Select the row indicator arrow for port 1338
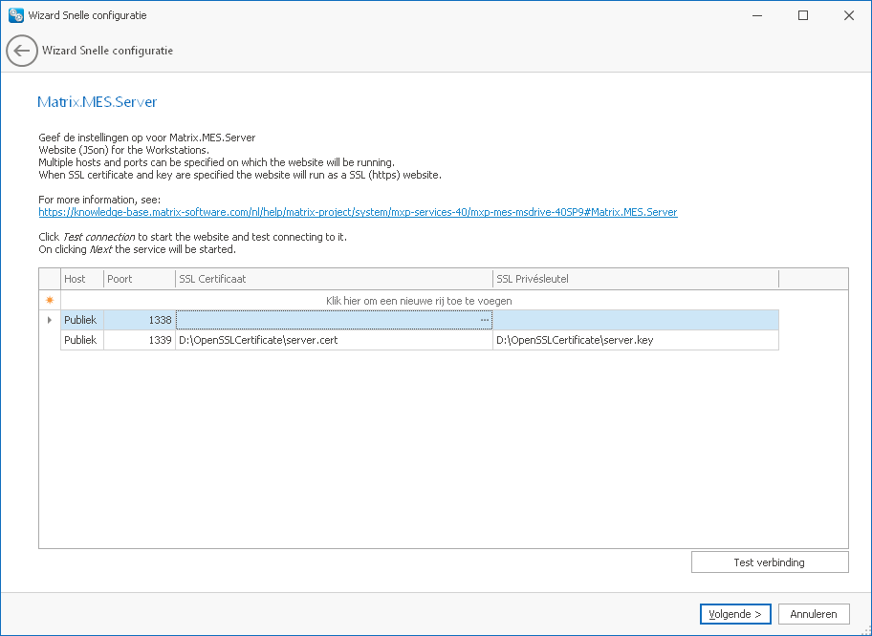 click(x=50, y=320)
